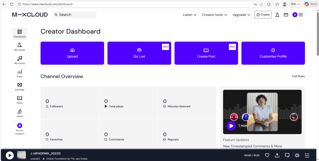Expand the Upgrade dropdown menu
The height and width of the screenshot is (161, 319).
(241, 15)
